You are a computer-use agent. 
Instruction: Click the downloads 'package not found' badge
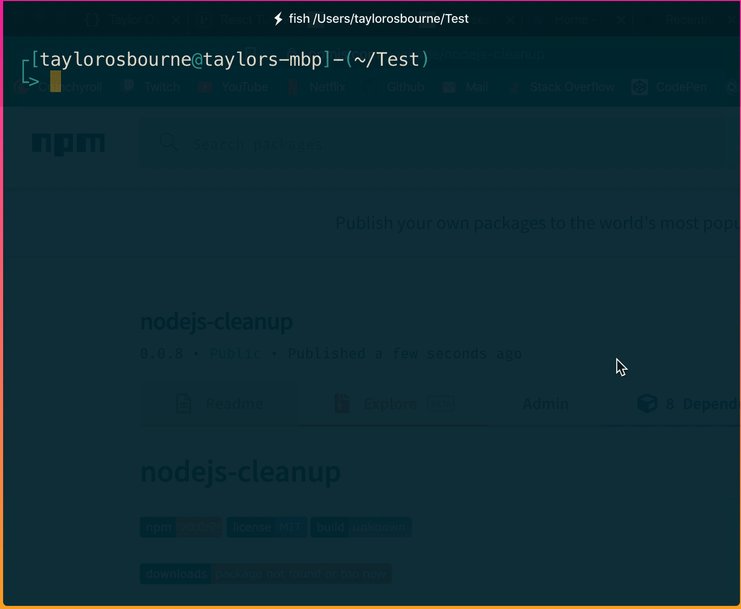click(x=266, y=574)
